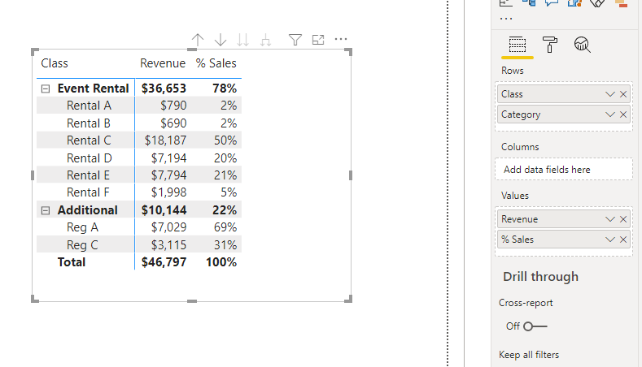This screenshot has width=642, height=367.
Task: Open the Class field dropdown in Rows
Action: [610, 94]
